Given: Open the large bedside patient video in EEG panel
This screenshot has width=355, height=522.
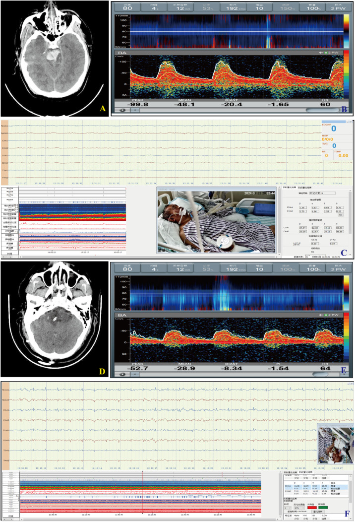Looking at the screenshot, I should (217, 222).
